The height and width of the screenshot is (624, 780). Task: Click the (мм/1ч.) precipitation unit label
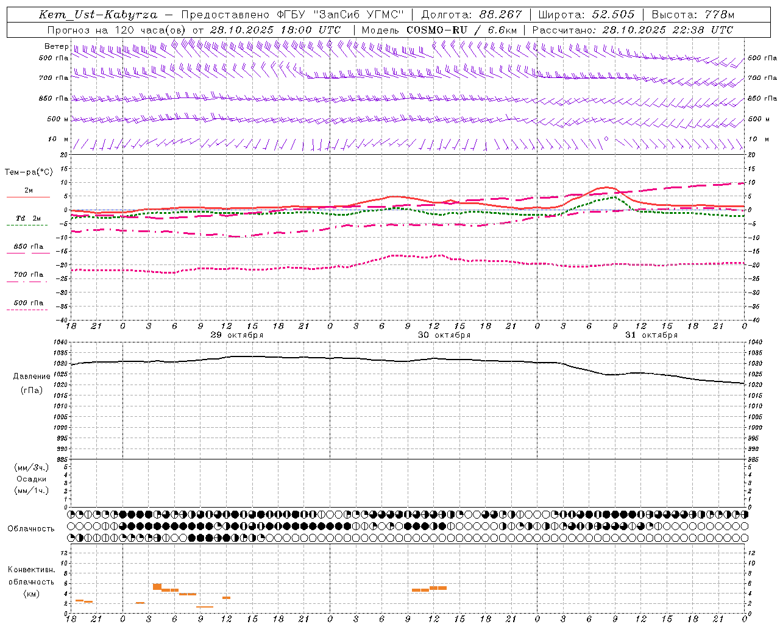pyautogui.click(x=31, y=491)
